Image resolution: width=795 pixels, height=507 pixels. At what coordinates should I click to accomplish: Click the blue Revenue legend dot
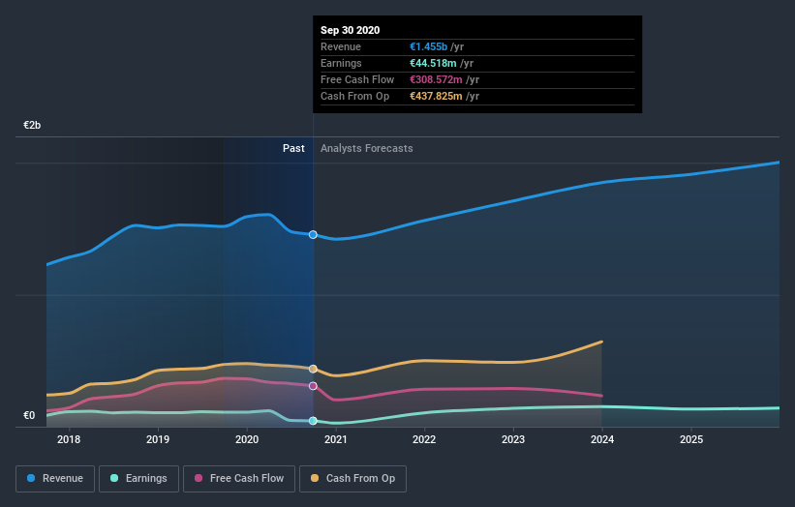[x=31, y=478]
